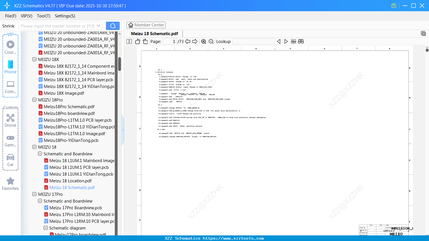The width and height of the screenshot is (429, 241).
Task: Zoom in on the schematic
Action: [204, 41]
